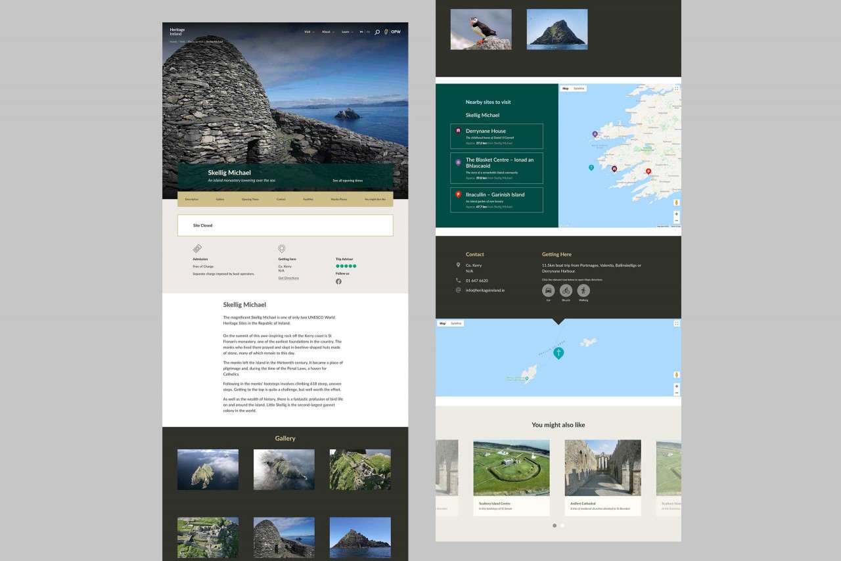
Task: Click the Trip Advisor green rating circles
Action: pos(346,266)
